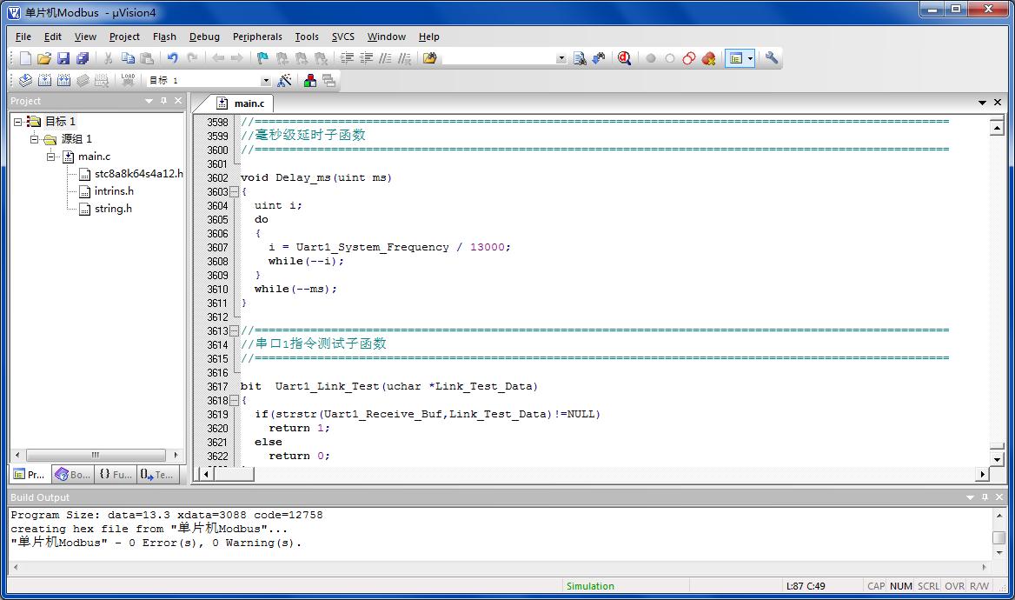Undo the last edit

point(172,58)
